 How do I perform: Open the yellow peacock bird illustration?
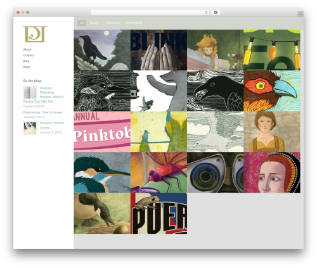click(158, 132)
